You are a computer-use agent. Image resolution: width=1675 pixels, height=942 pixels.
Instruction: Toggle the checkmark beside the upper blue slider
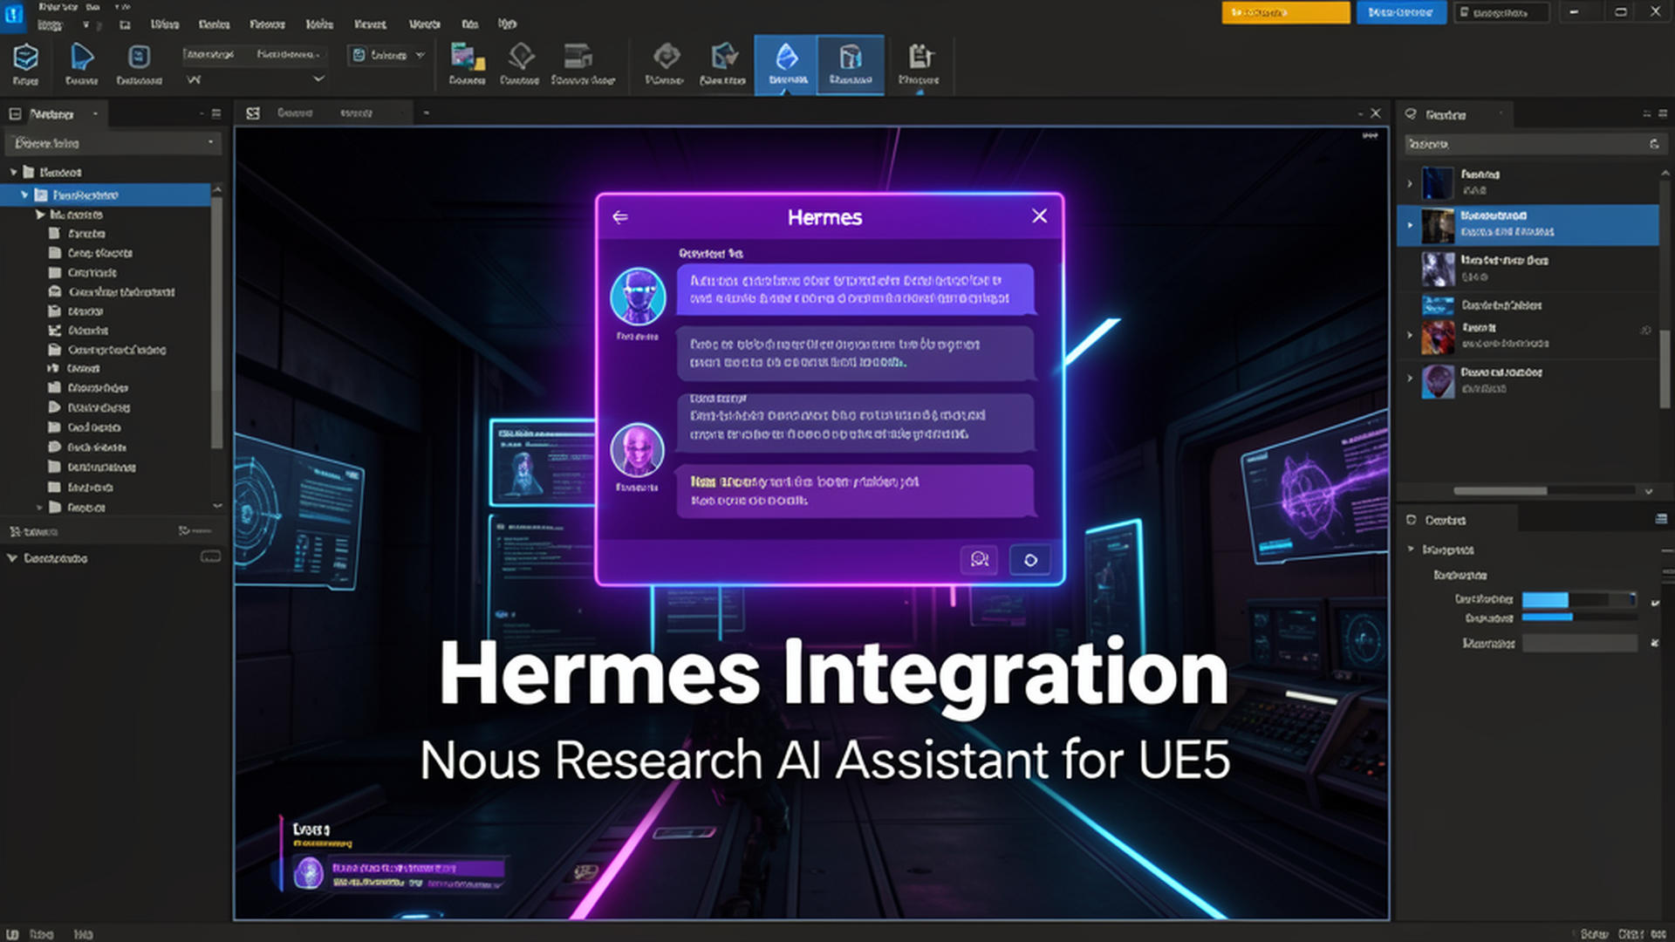(x=1655, y=602)
